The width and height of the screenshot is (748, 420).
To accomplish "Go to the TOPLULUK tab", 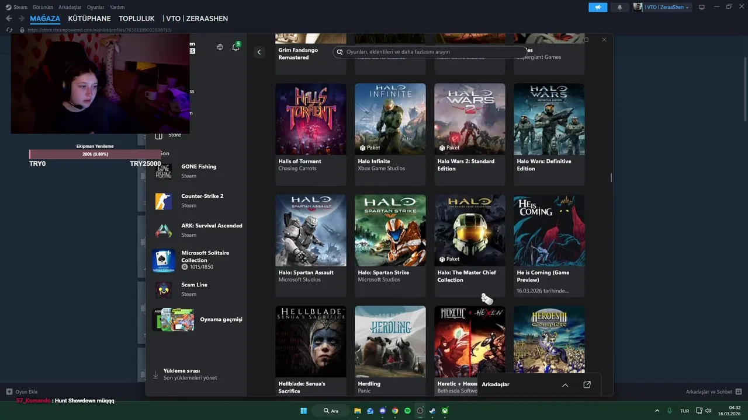I will point(137,19).
